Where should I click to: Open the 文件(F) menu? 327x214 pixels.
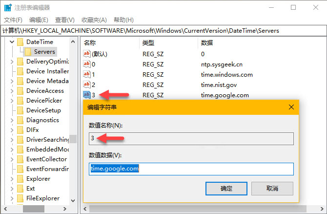13,20
